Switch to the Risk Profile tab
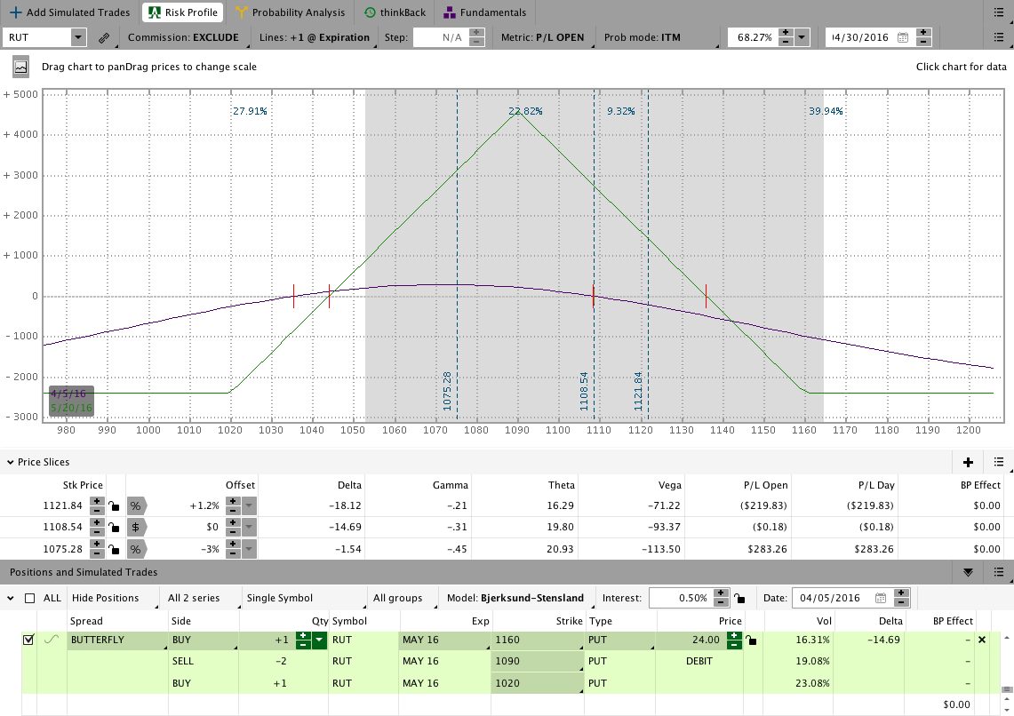 (183, 12)
